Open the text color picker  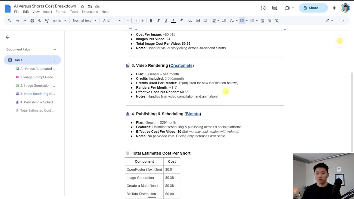click(x=173, y=21)
